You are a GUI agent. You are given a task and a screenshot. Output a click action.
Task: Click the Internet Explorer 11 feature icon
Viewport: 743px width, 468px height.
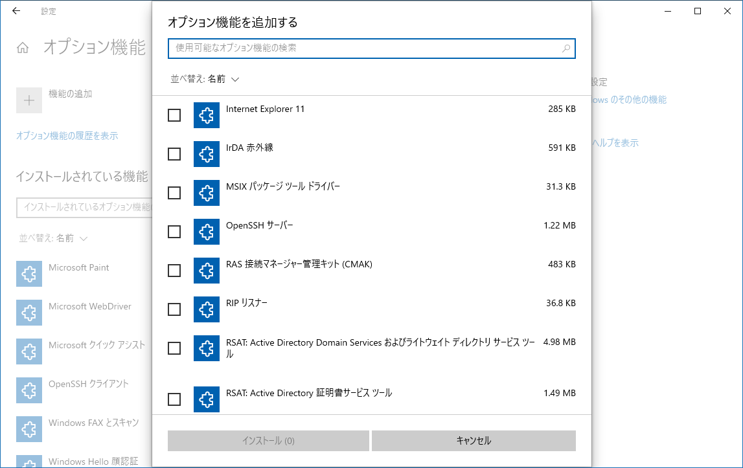click(x=206, y=115)
